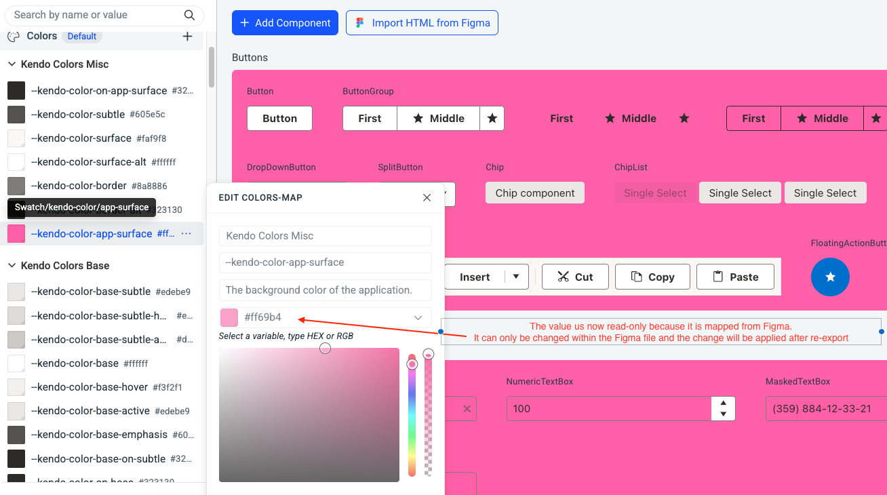Click the Figma logo on the import button

359,22
